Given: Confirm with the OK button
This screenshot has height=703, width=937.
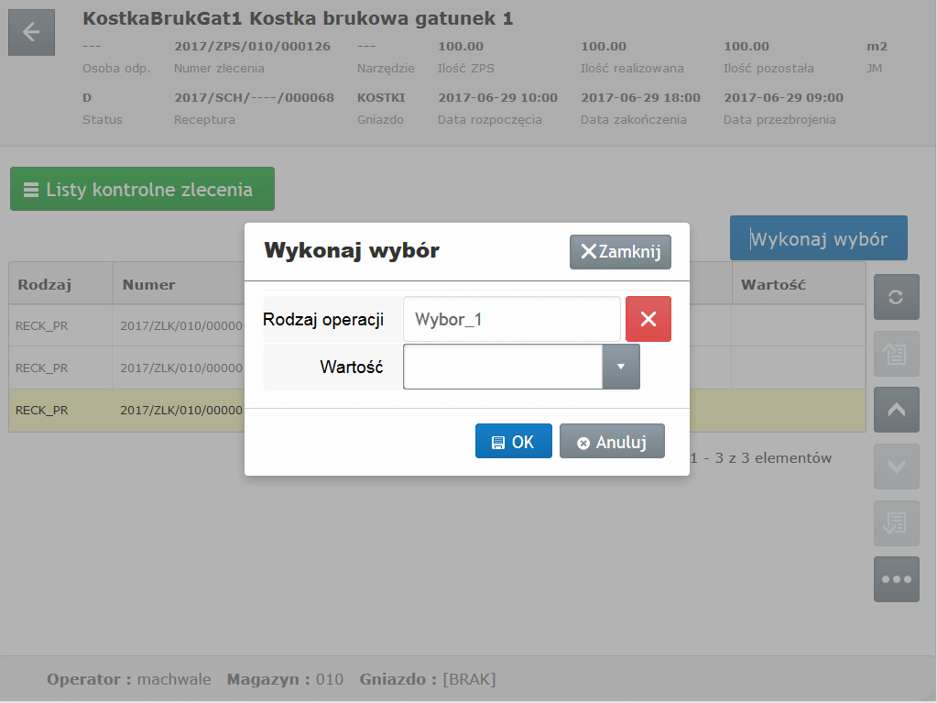Looking at the screenshot, I should click(x=514, y=441).
